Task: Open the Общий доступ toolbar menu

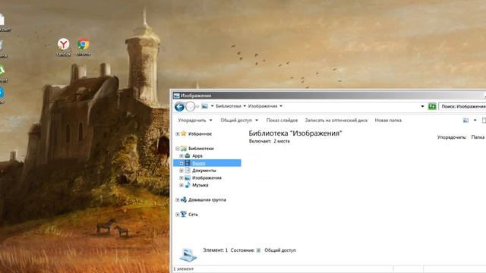Action: pos(239,120)
